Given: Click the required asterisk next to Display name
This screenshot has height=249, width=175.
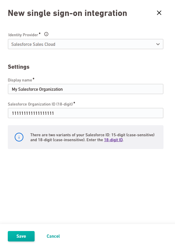Looking at the screenshot, I should pyautogui.click(x=33, y=79).
